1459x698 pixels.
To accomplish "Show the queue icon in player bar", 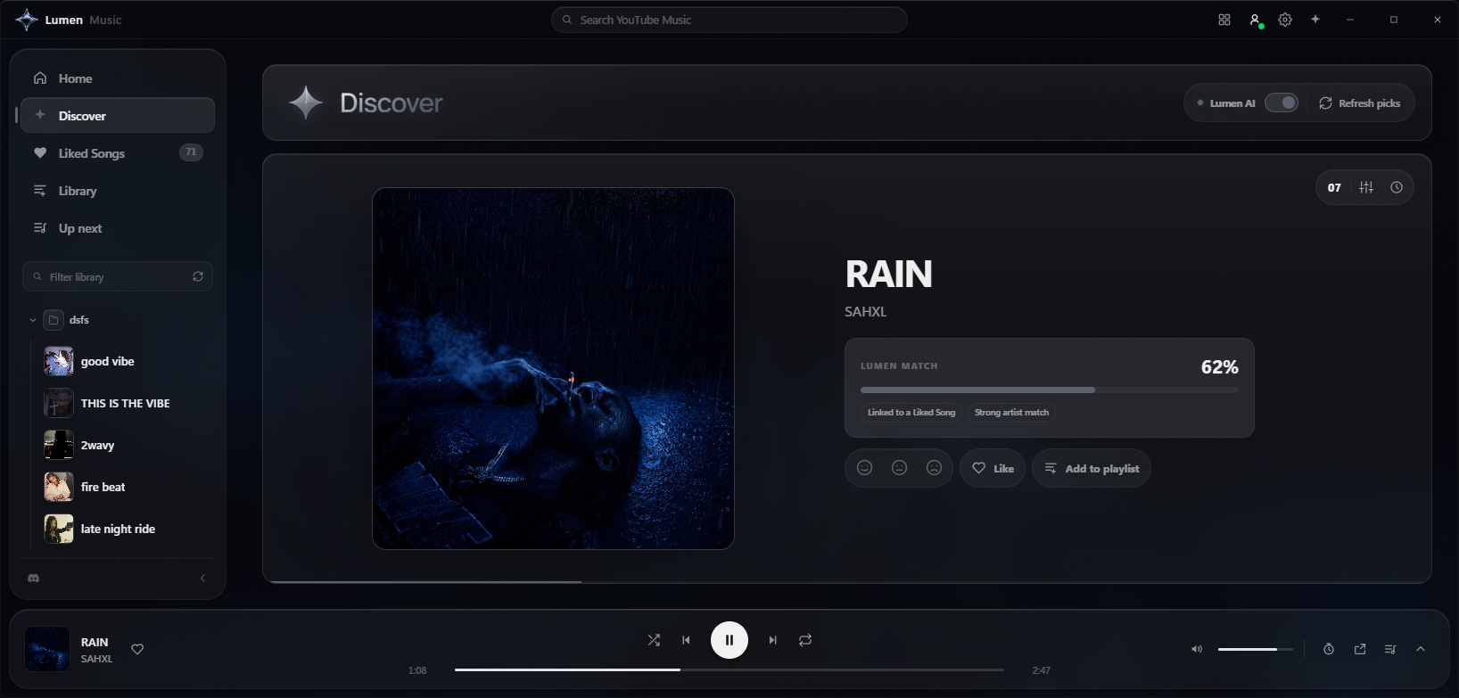I will click(1390, 649).
